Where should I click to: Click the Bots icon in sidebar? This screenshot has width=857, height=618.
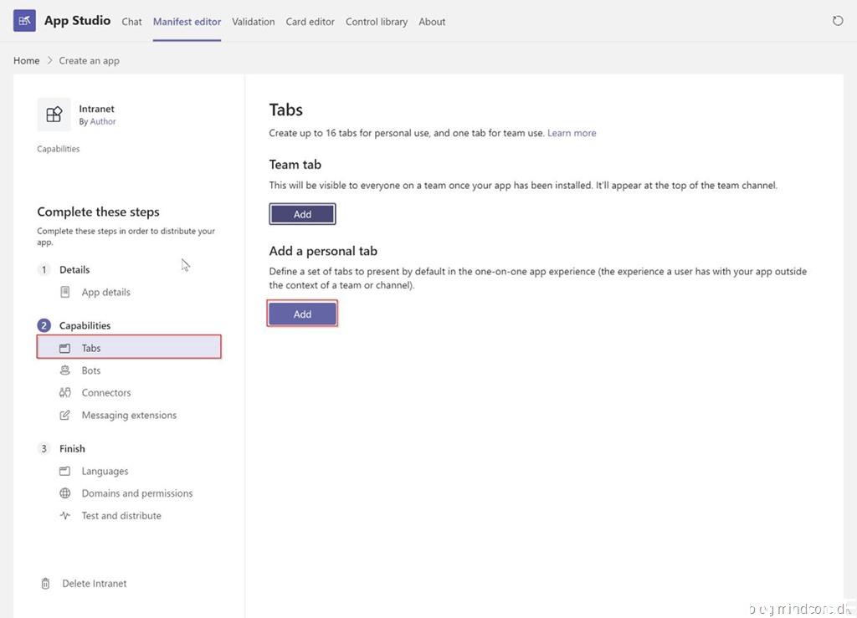65,370
